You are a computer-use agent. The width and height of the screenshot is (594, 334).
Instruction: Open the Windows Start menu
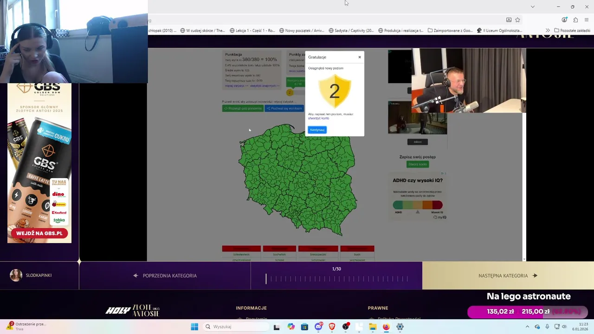click(194, 327)
